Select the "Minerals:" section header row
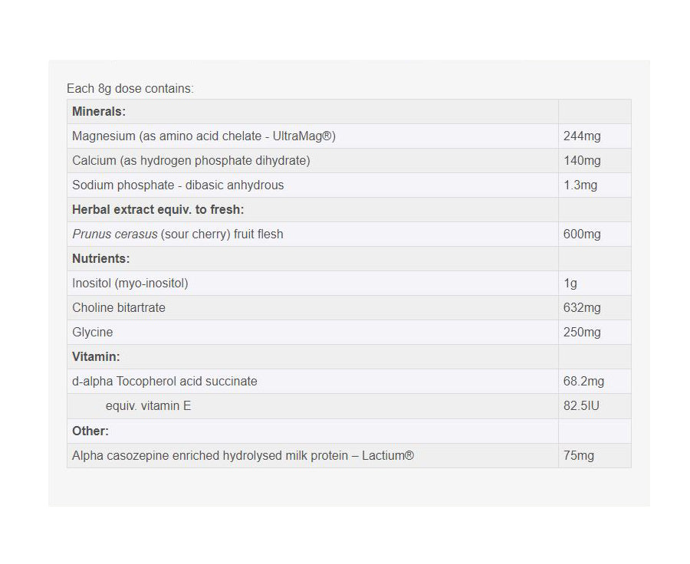This screenshot has height=564, width=690. pyautogui.click(x=98, y=112)
